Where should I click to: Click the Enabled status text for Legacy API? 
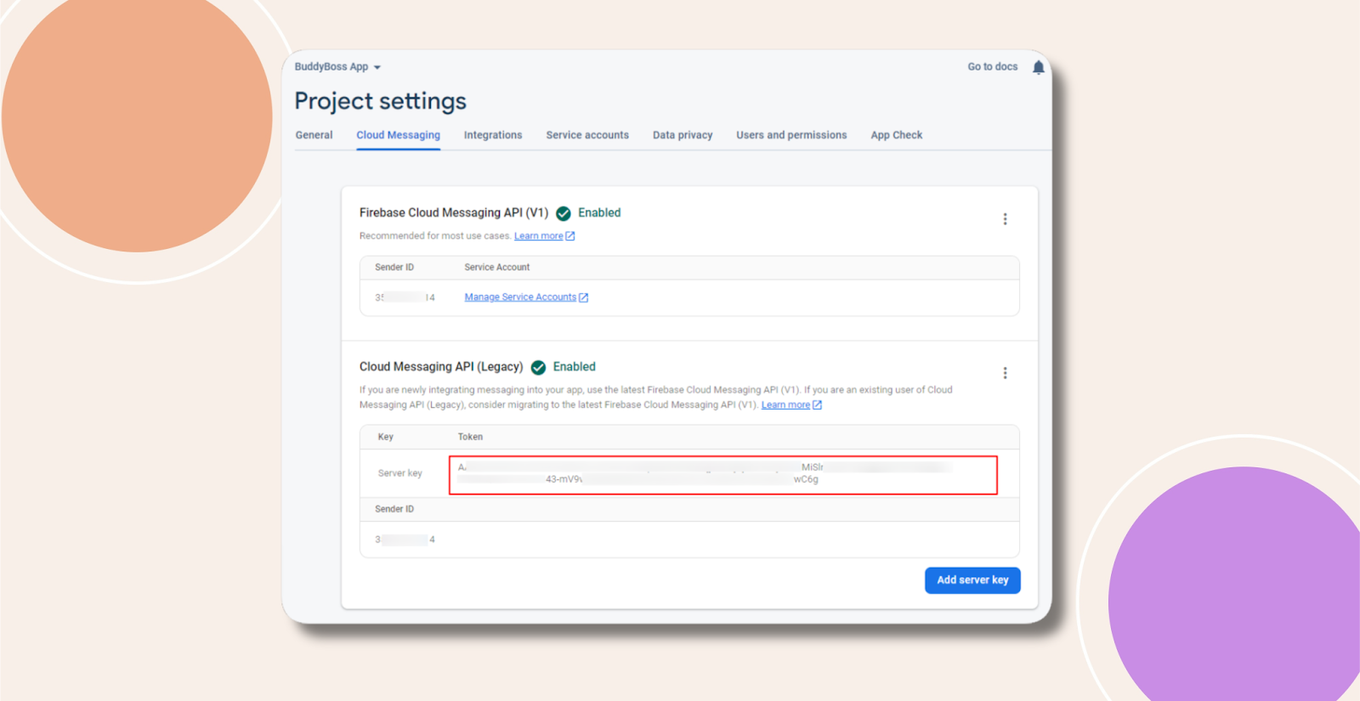574,367
